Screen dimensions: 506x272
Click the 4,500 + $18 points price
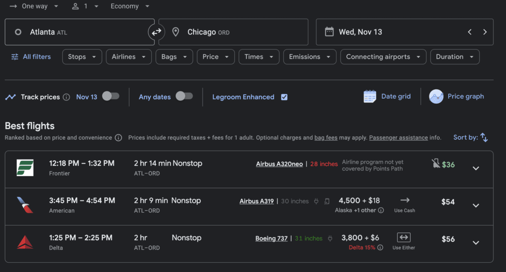359,200
